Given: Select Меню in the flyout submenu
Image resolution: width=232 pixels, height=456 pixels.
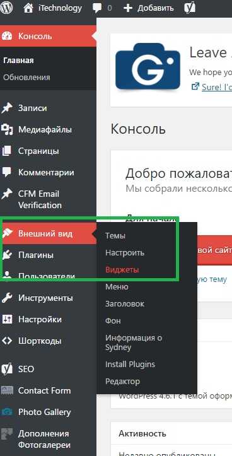Looking at the screenshot, I should [117, 286].
